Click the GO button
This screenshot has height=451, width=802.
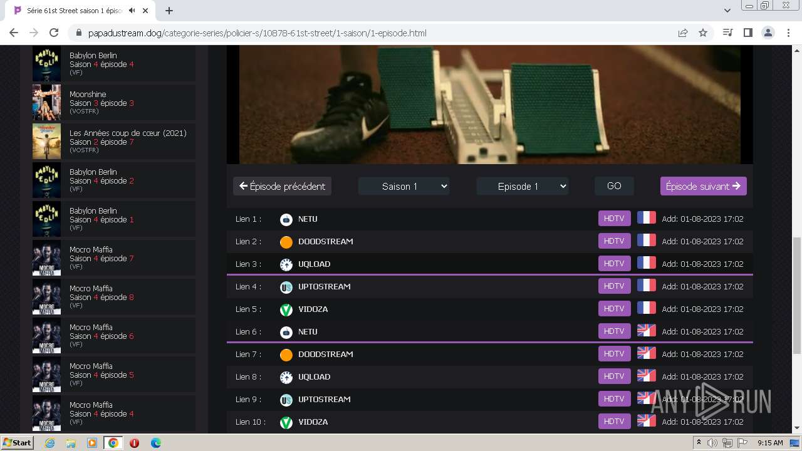pyautogui.click(x=614, y=186)
